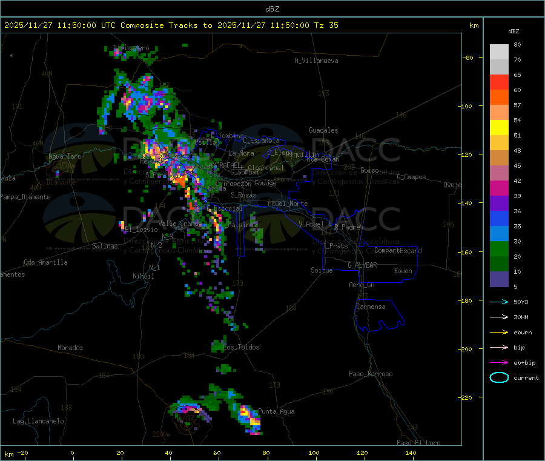Click the G_ALVEAR map label

pos(362,265)
